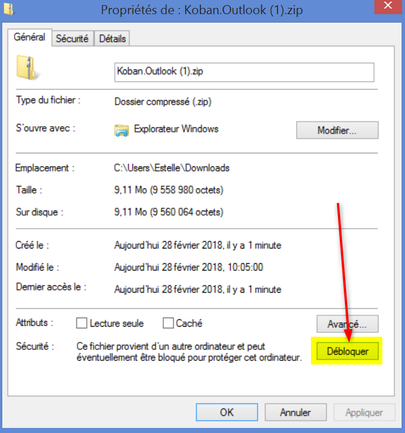405x433 pixels.
Task: Confirm with the OK button
Action: tap(227, 412)
